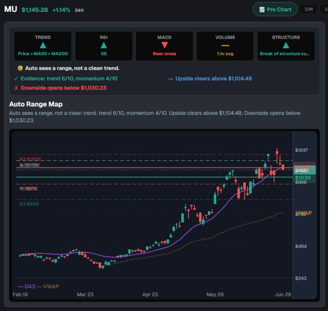The image size is (328, 311).
Task: Click the price $1,145.28
Action: point(35,10)
